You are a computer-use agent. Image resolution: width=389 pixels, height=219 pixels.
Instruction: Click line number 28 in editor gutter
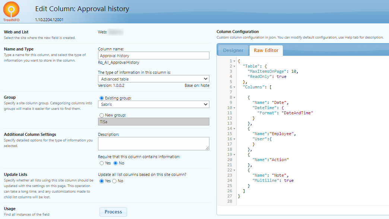[x=230, y=201]
